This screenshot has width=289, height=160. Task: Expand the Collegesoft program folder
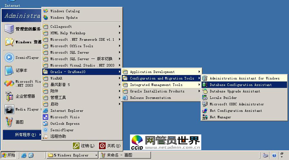click(82, 27)
